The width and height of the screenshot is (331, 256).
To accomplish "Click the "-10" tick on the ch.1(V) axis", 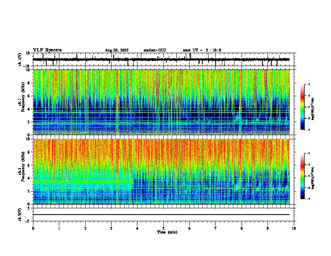I will point(27,66).
